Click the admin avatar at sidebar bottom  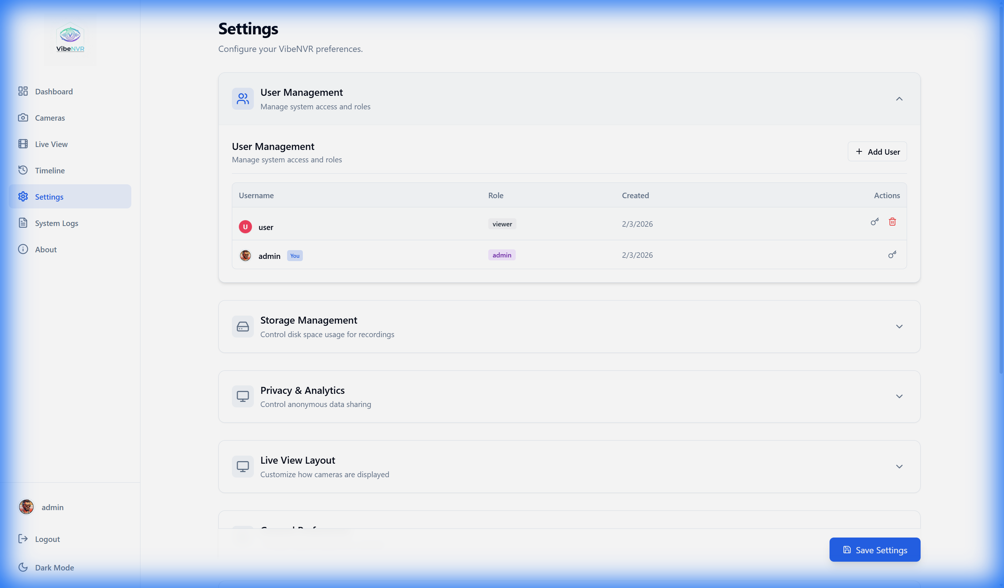(26, 507)
